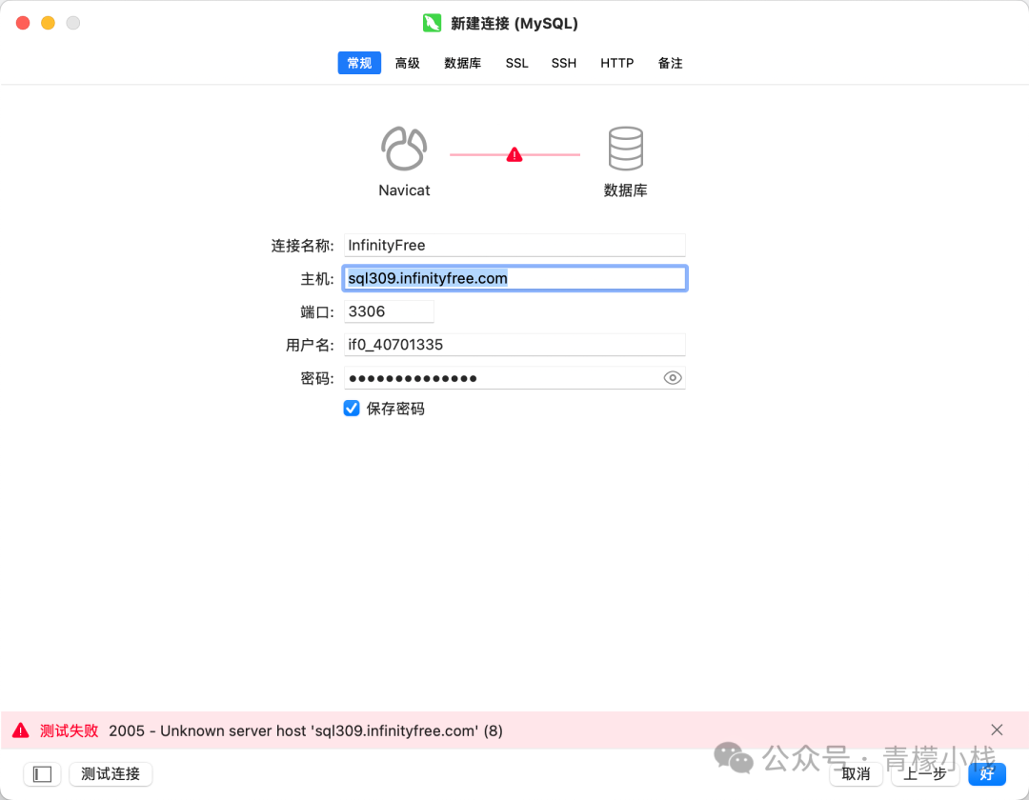1029x800 pixels.
Task: Click the Navicat snail icon in the diagram
Action: click(404, 149)
